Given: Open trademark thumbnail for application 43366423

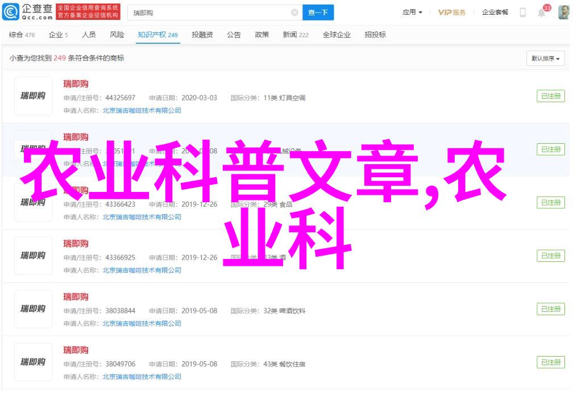Looking at the screenshot, I should click(x=33, y=202).
